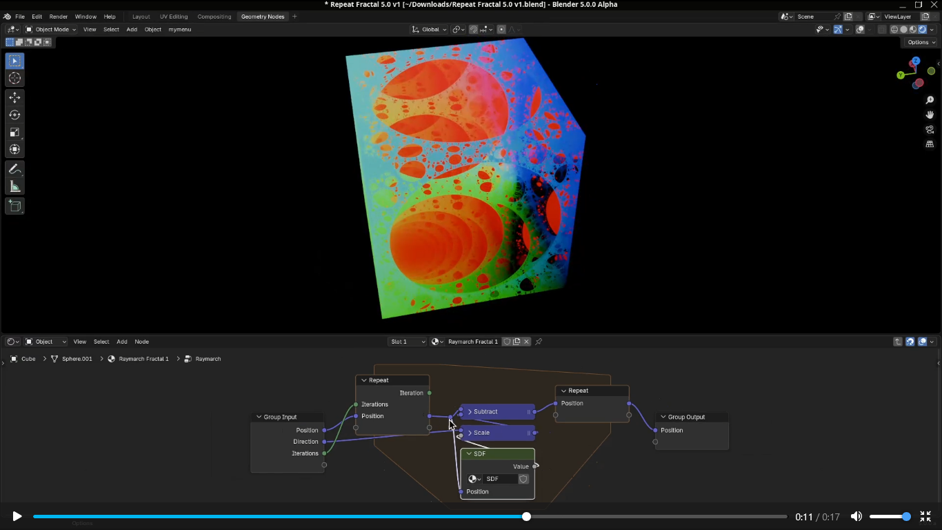Toggle the node editor pin icon
Screen dimensions: 942x530
pos(539,342)
